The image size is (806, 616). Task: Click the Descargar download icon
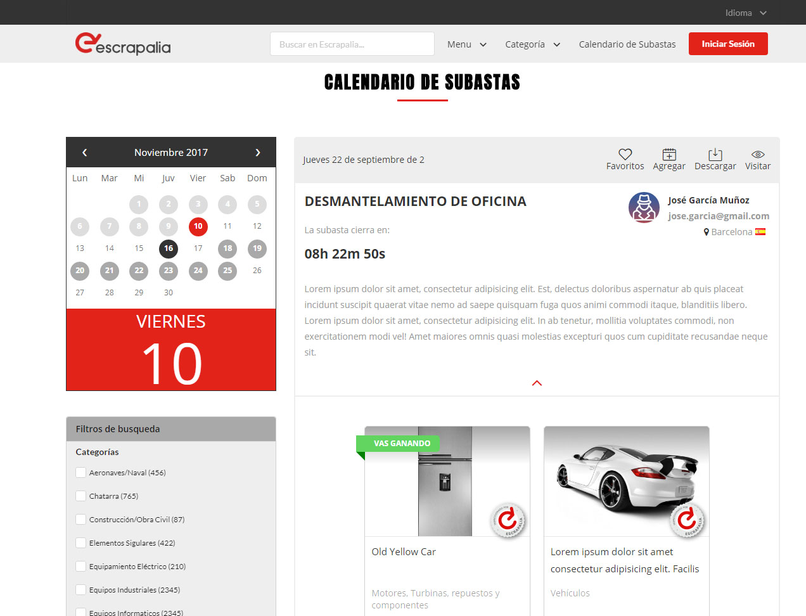click(x=715, y=154)
